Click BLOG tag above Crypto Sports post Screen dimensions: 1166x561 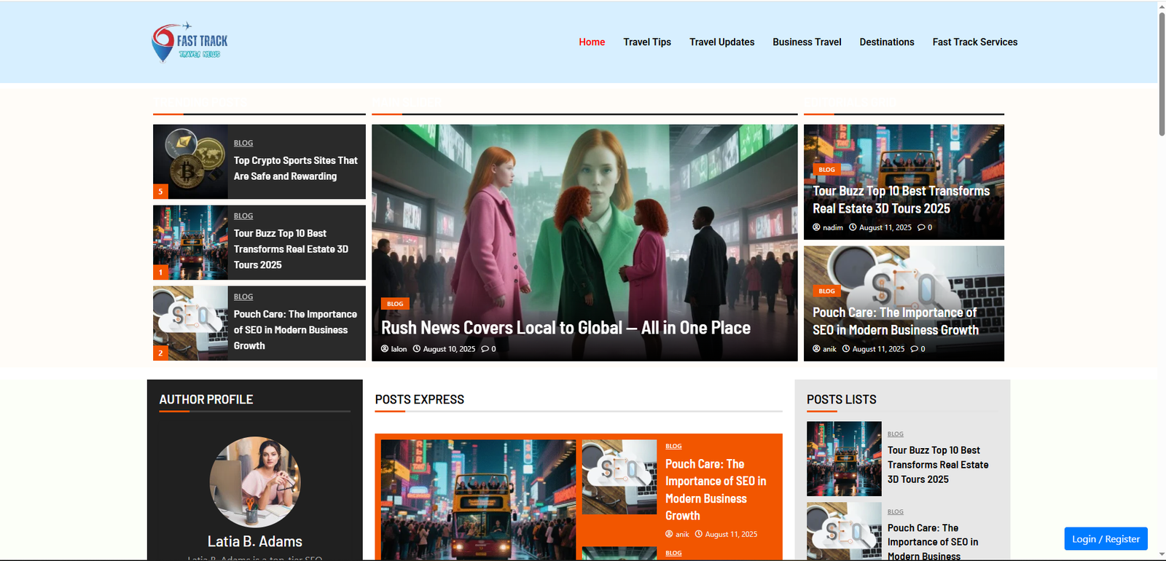243,143
